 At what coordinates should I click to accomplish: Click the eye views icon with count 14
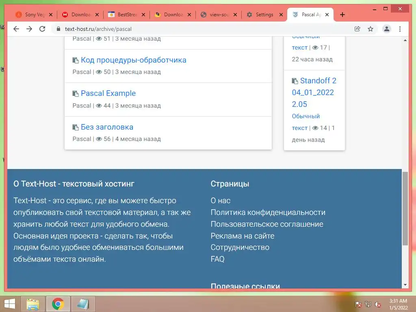click(x=315, y=128)
